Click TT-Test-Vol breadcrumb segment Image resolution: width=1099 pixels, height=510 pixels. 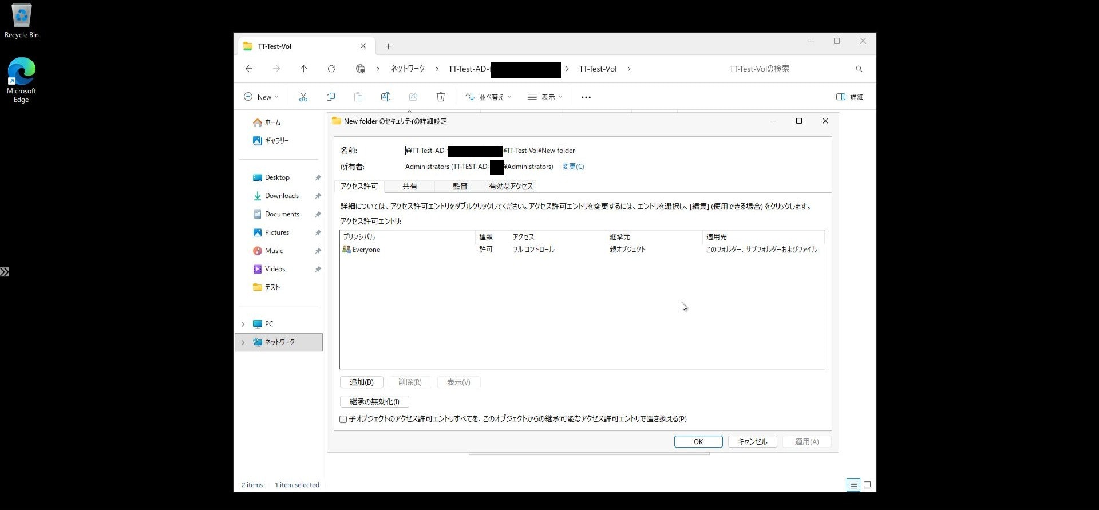pos(598,69)
